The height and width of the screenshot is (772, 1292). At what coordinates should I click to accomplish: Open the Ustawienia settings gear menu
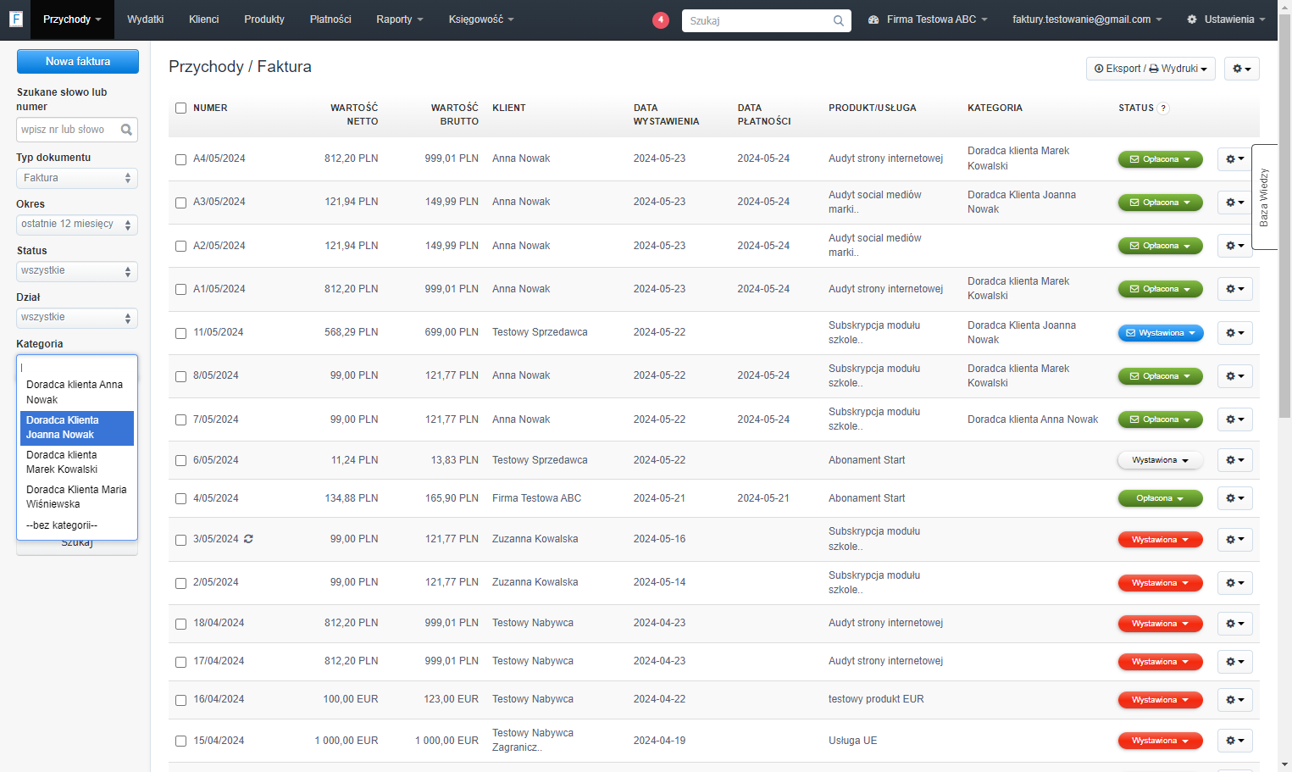tap(1226, 19)
